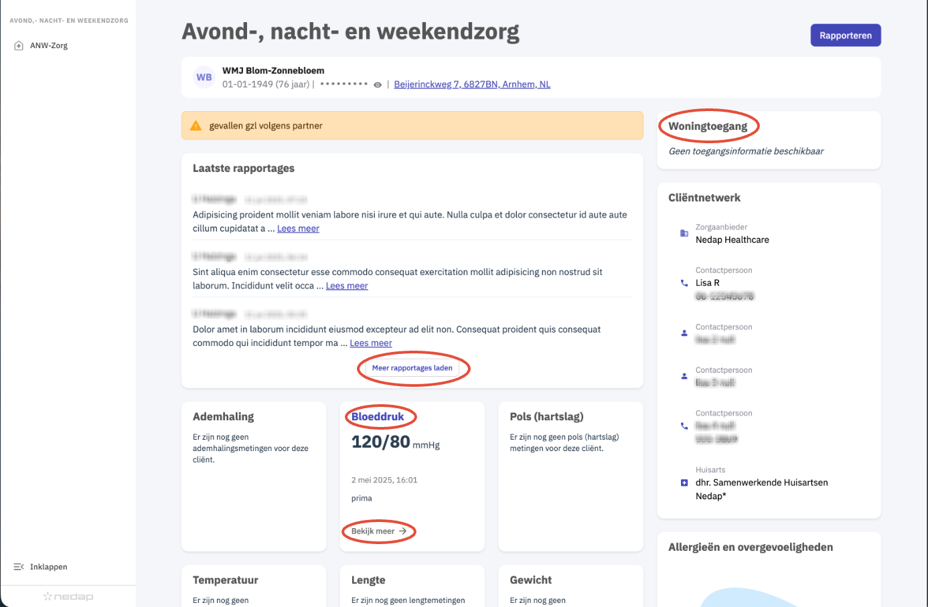This screenshot has height=607, width=928.
Task: Click the Cliëntnetwerk heading
Action: pyautogui.click(x=704, y=198)
